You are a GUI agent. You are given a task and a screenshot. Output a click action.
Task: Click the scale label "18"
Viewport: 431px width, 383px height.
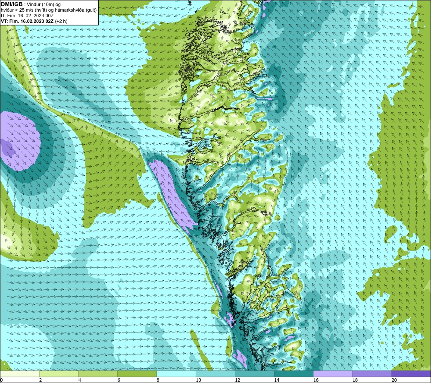(355, 380)
